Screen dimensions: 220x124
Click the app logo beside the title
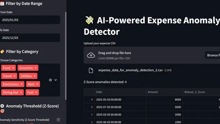coord(89,20)
